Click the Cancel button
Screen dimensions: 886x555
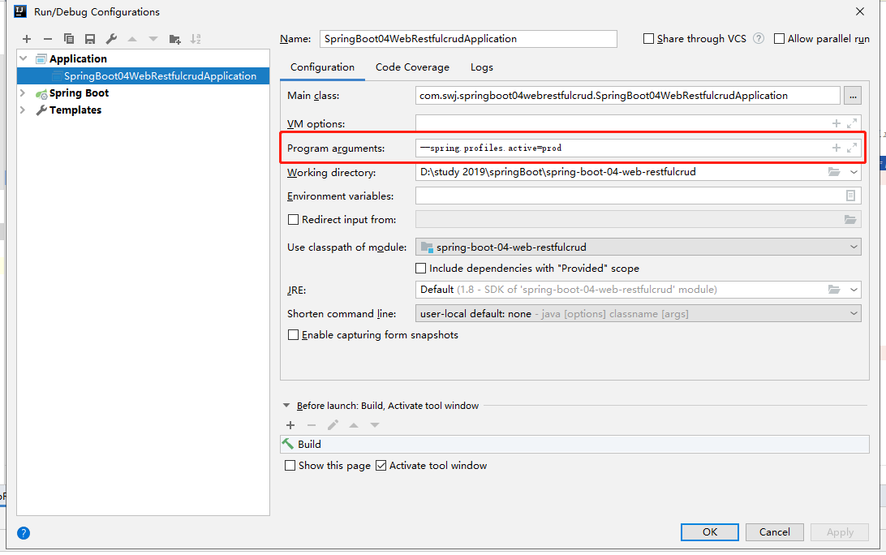click(x=775, y=531)
